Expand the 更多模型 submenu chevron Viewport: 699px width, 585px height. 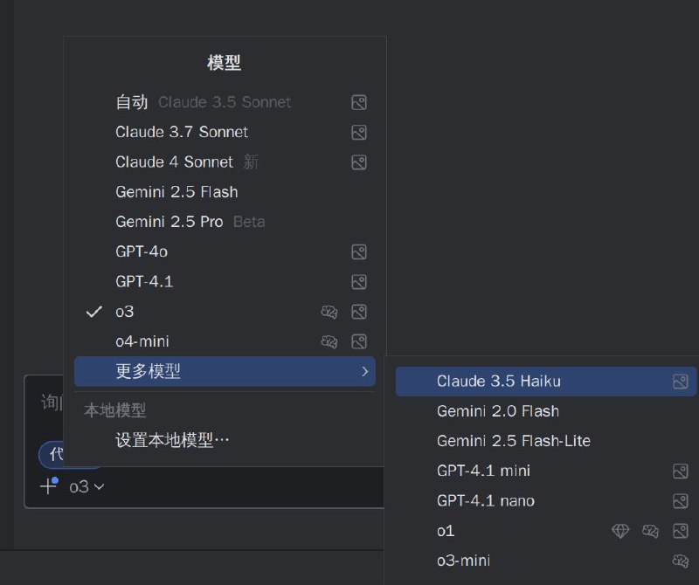tap(366, 371)
